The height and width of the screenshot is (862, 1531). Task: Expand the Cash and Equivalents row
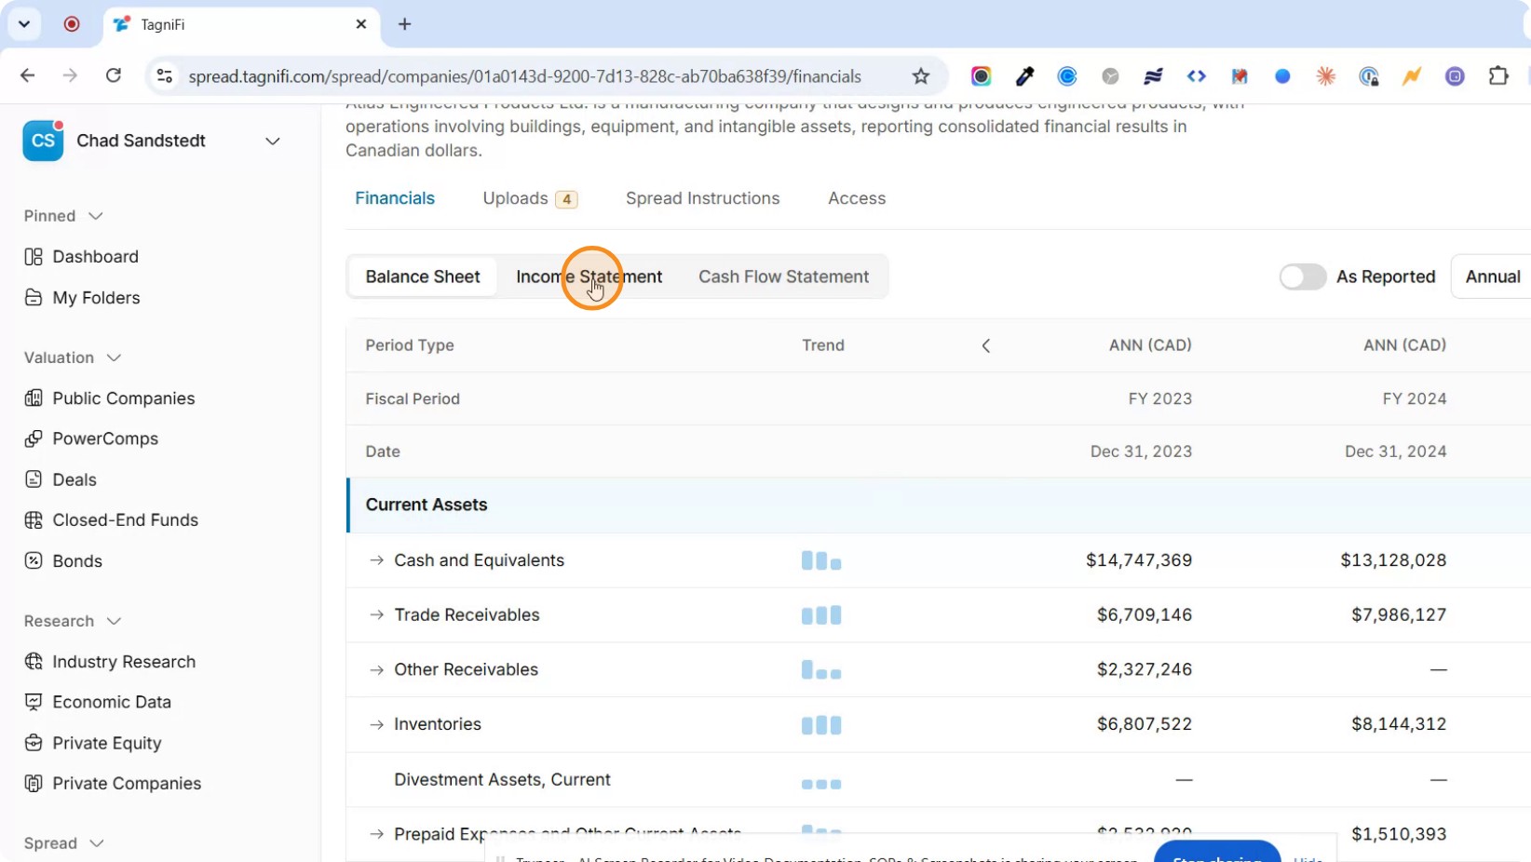coord(376,560)
